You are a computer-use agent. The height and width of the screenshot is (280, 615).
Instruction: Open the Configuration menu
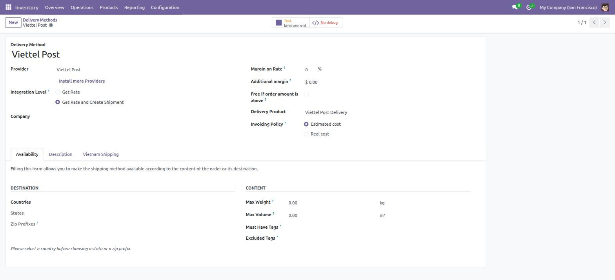click(165, 7)
